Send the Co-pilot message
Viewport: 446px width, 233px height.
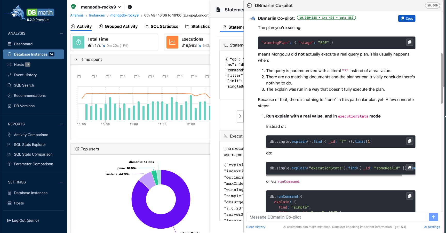pyautogui.click(x=433, y=217)
